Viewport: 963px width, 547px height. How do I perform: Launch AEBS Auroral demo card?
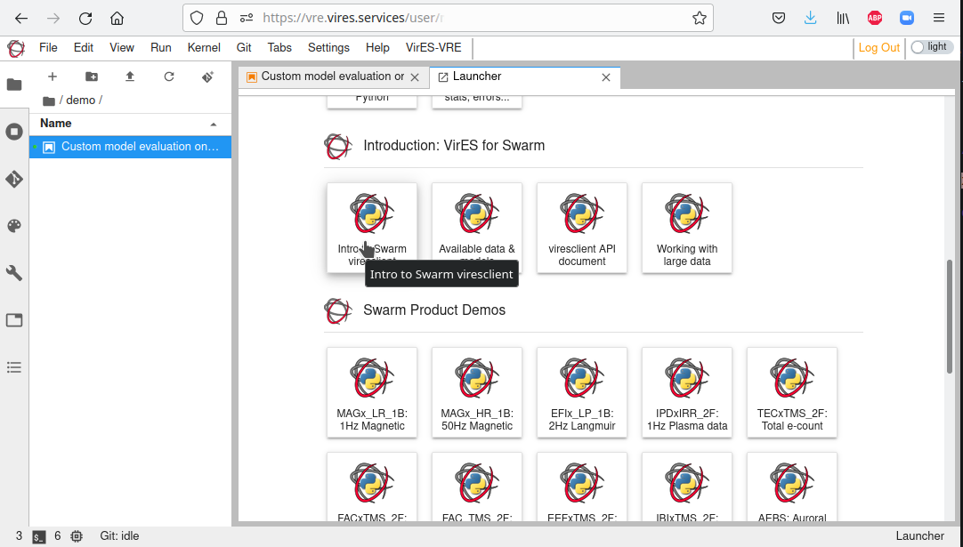[792, 487]
